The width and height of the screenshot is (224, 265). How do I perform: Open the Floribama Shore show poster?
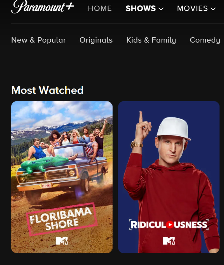point(62,177)
